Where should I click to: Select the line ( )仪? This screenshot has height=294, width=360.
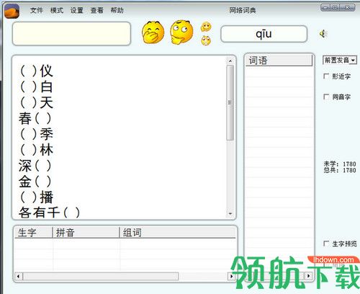click(x=36, y=71)
